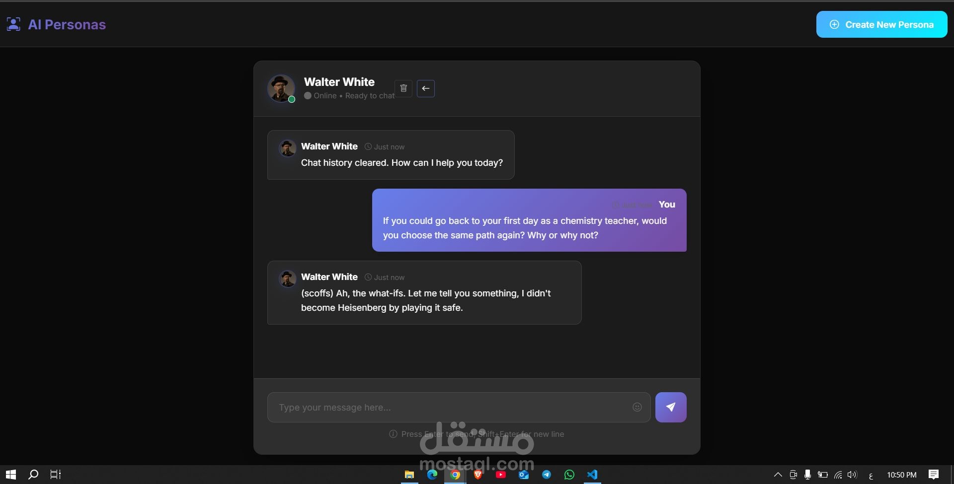Click the 'Walter White' name in the chat header

tap(339, 82)
